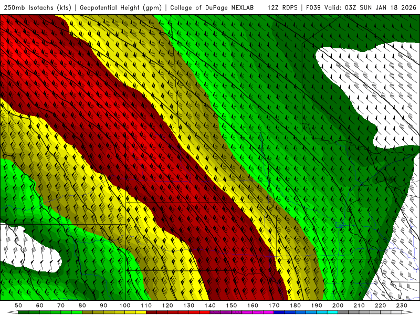Click the '220' legend value
This screenshot has height=315, width=420.
pyautogui.click(x=380, y=306)
